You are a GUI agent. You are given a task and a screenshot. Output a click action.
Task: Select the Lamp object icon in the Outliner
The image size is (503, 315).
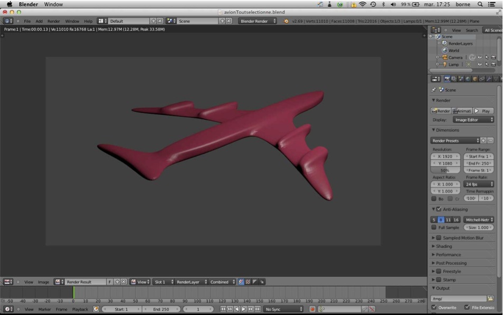tap(444, 64)
